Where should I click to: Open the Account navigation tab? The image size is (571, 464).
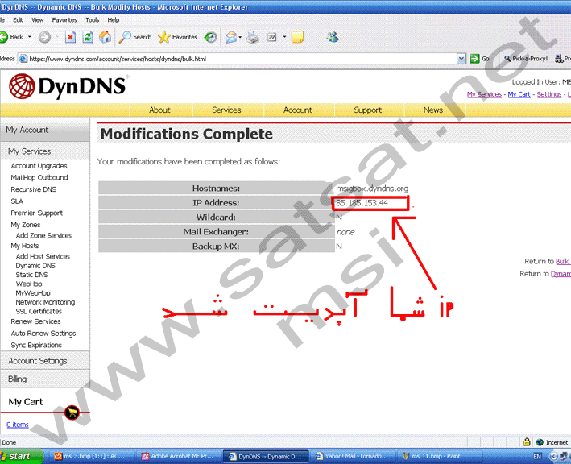click(298, 110)
